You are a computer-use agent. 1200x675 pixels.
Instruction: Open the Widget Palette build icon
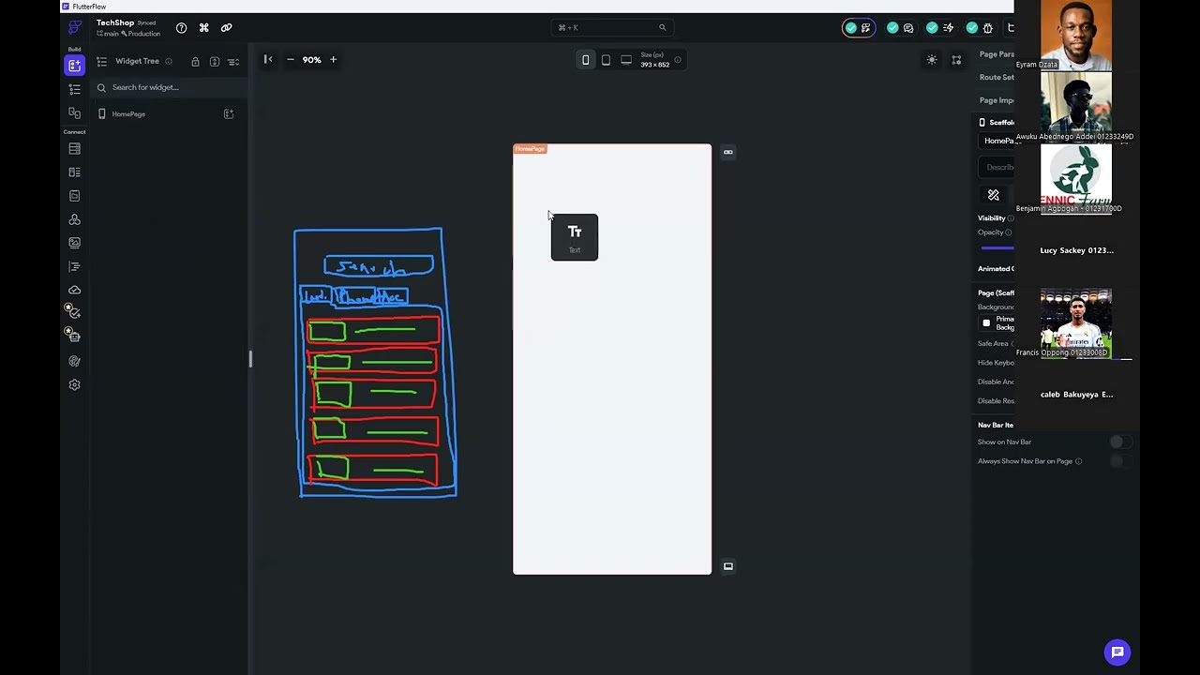[74, 66]
